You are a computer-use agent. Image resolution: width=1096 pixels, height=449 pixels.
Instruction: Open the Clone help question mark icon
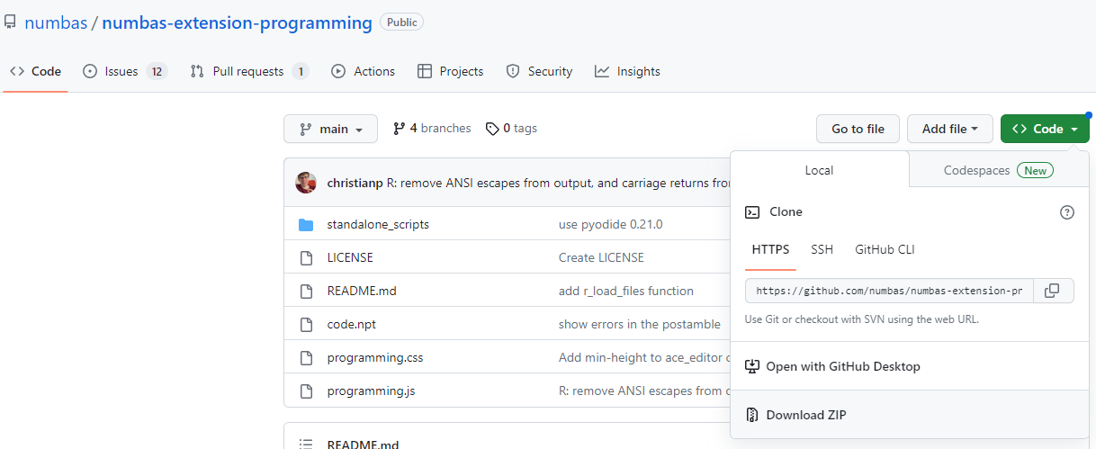(1067, 212)
